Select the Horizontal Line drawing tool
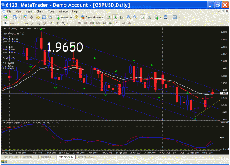The width and height of the screenshot is (230, 165). pos(26,23)
